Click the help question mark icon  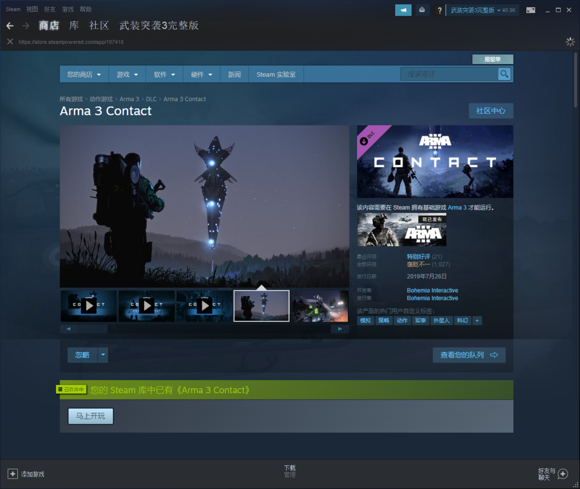[x=440, y=10]
